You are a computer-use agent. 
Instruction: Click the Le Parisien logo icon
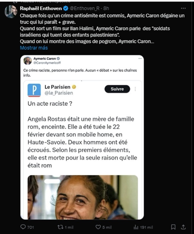tap(34, 90)
